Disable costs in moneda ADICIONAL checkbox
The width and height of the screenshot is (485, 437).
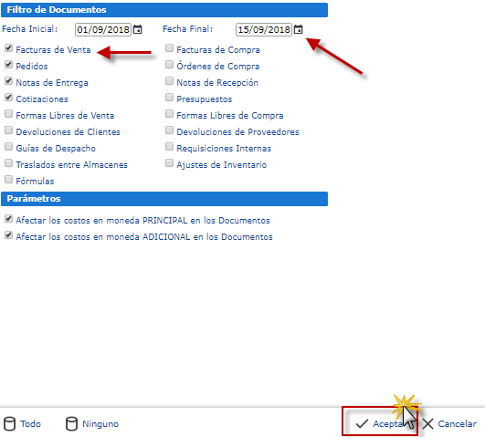[8, 235]
